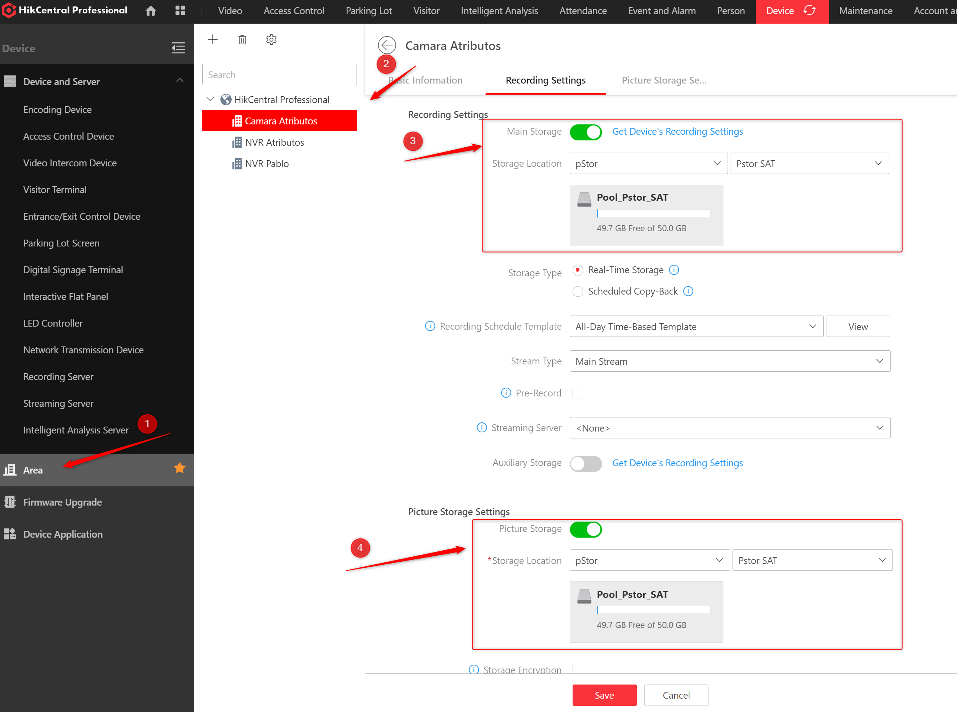
Task: Click the back arrow beside Camara Atributos
Action: click(387, 45)
